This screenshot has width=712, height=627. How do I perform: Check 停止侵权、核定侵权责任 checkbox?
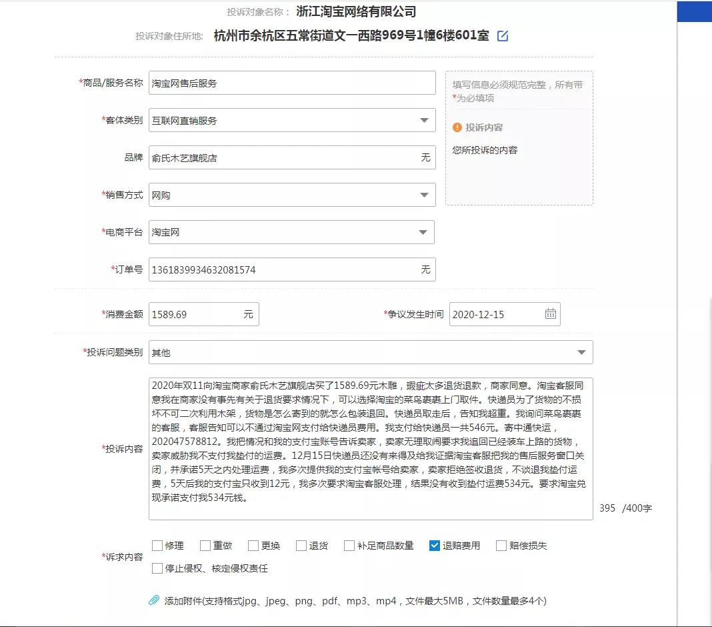(x=157, y=568)
